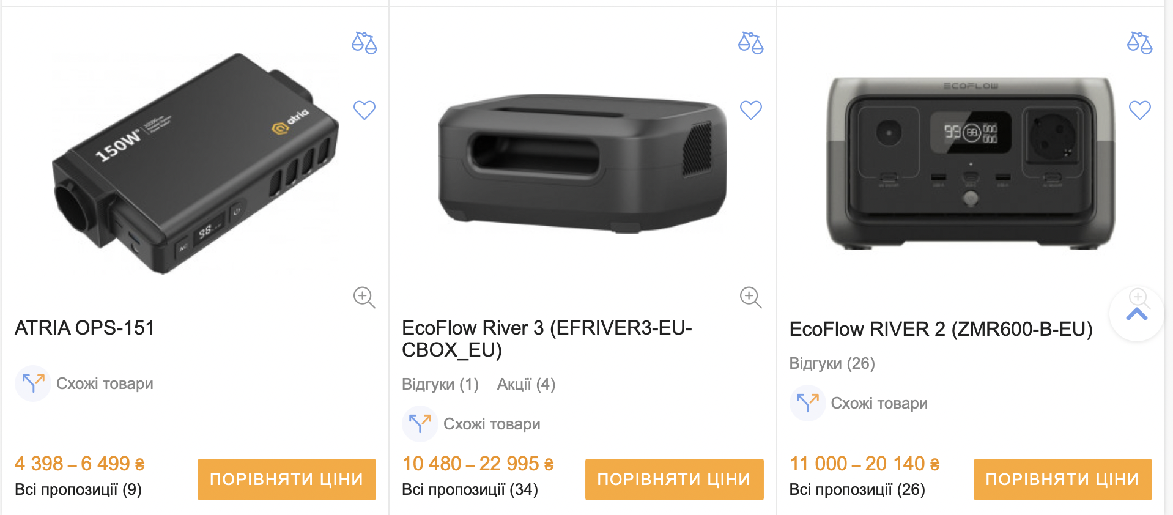This screenshot has height=515, width=1173.
Task: Favorite ATRIA OPS-151 with heart icon
Action: [364, 110]
